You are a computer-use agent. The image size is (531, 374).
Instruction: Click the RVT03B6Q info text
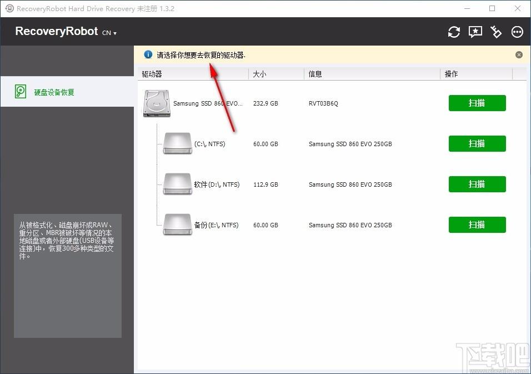[323, 103]
